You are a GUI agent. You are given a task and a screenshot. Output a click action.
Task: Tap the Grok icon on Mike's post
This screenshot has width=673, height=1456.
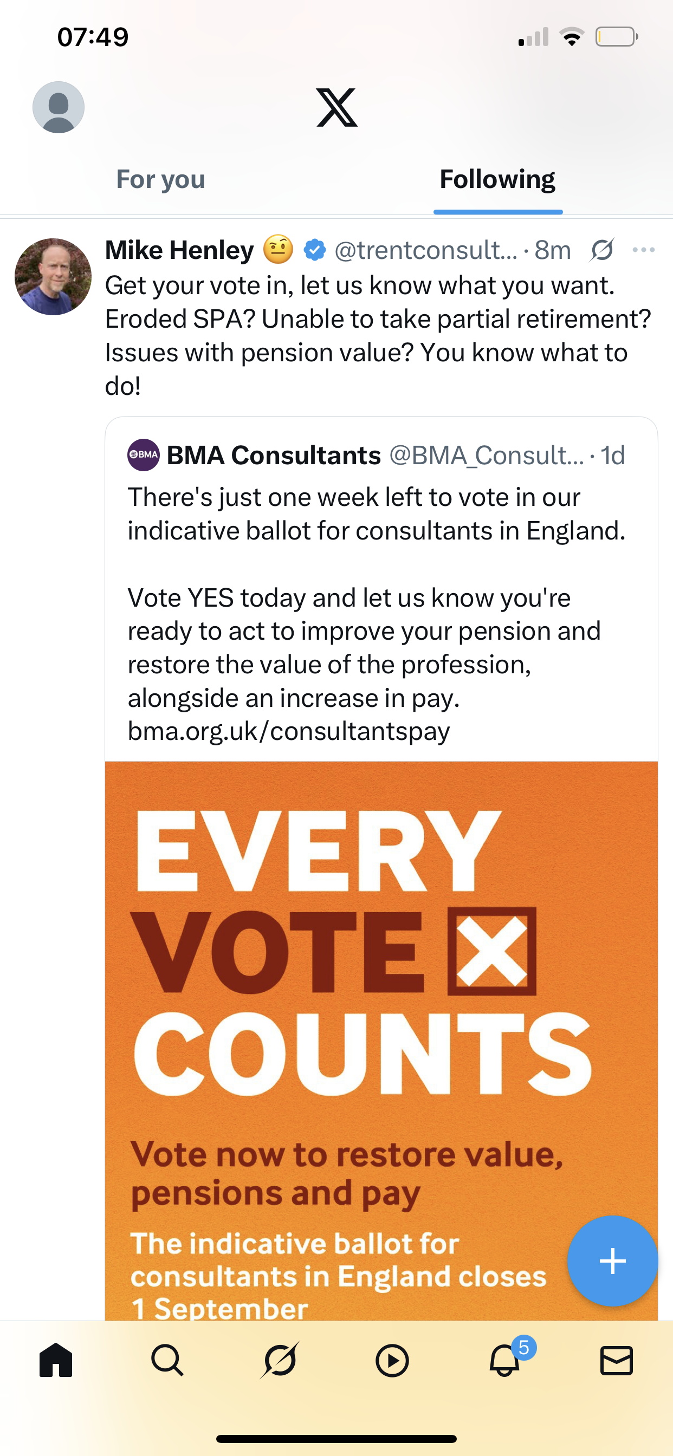[x=601, y=250]
